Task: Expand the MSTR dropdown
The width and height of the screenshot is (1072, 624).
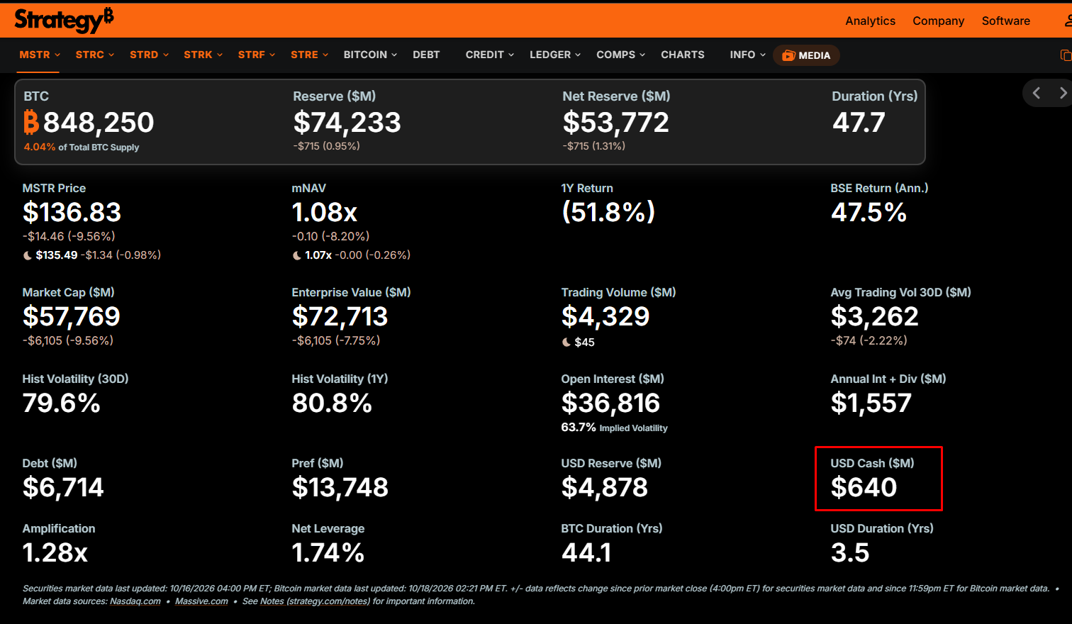Action: point(40,55)
